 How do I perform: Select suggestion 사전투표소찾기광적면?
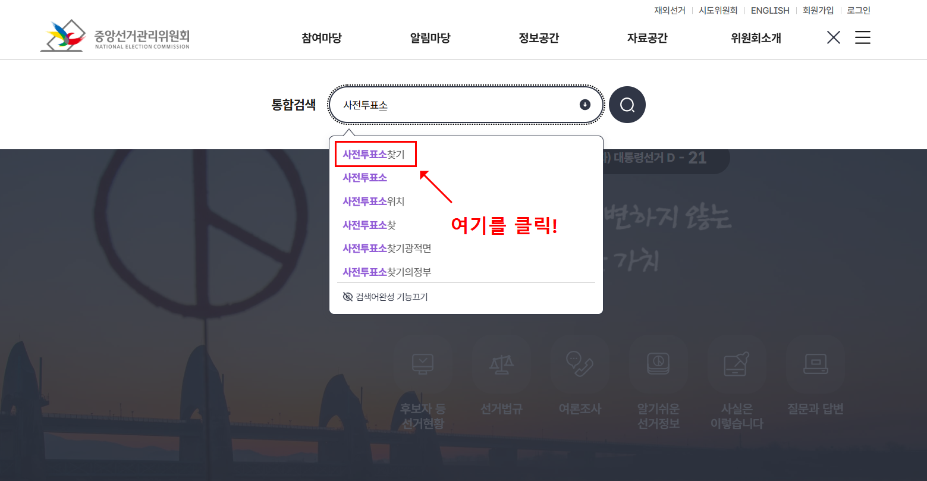[386, 249]
